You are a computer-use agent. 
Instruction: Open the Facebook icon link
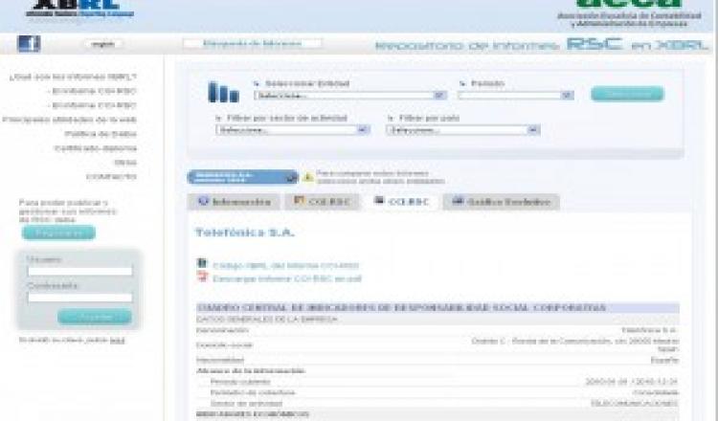pyautogui.click(x=29, y=44)
